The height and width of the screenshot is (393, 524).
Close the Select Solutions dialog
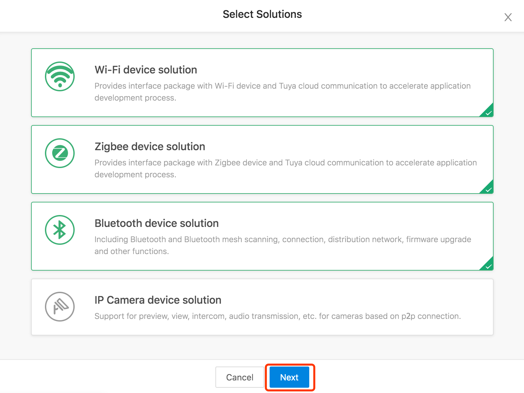tap(508, 17)
